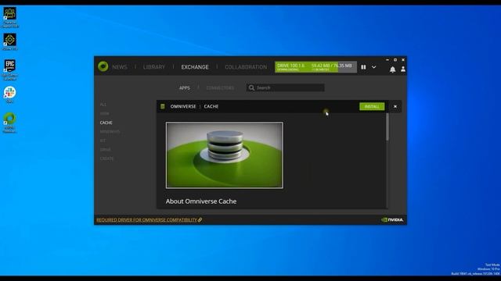Select CREATE in the category sidebar
The width and height of the screenshot is (501, 281).
pos(106,158)
